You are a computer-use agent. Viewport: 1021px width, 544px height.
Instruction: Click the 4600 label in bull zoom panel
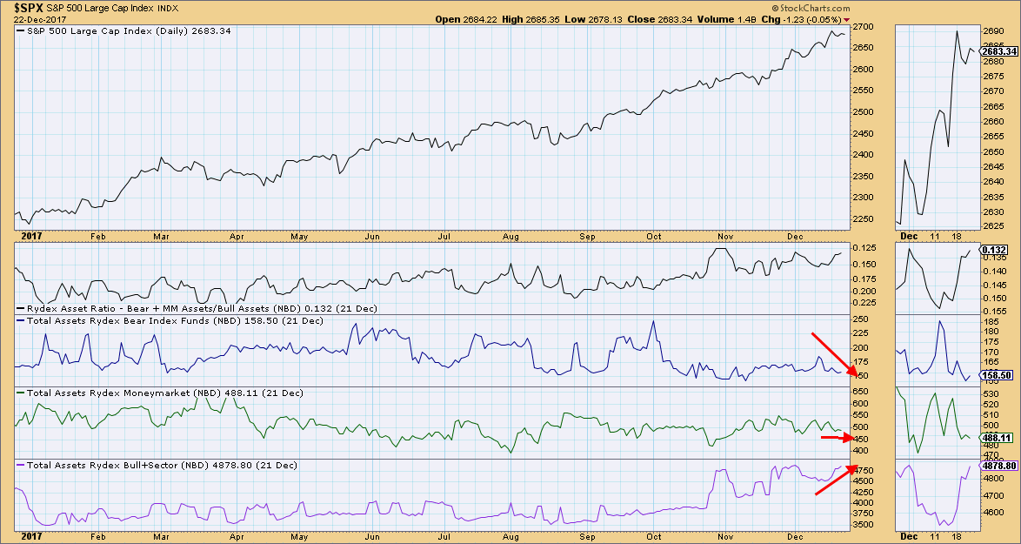[x=992, y=513]
